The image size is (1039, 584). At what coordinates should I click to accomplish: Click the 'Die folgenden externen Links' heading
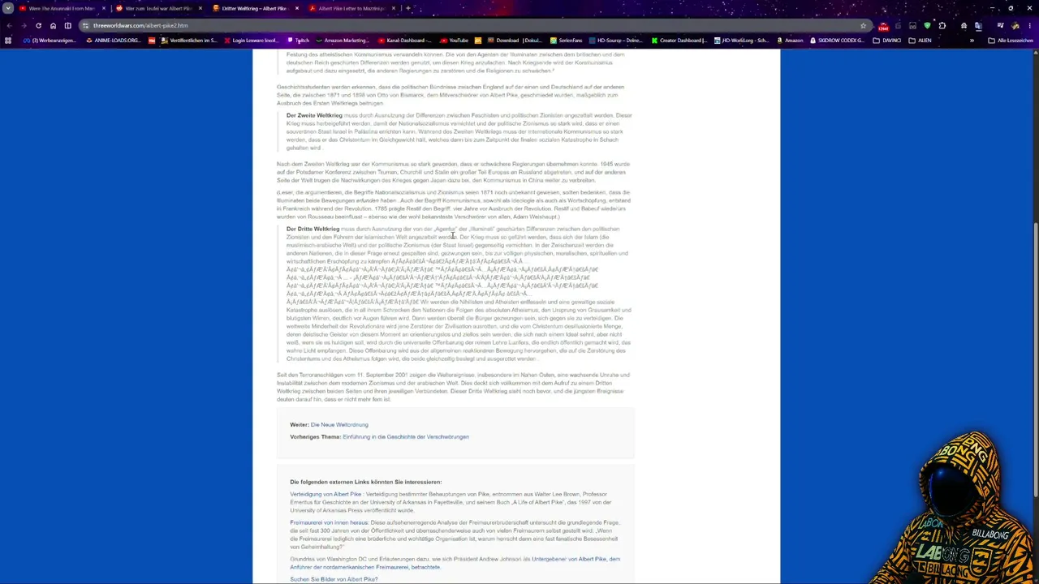(x=366, y=482)
